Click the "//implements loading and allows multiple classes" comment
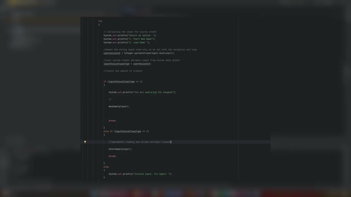Screen dimensions: 351x197 tap(140, 142)
